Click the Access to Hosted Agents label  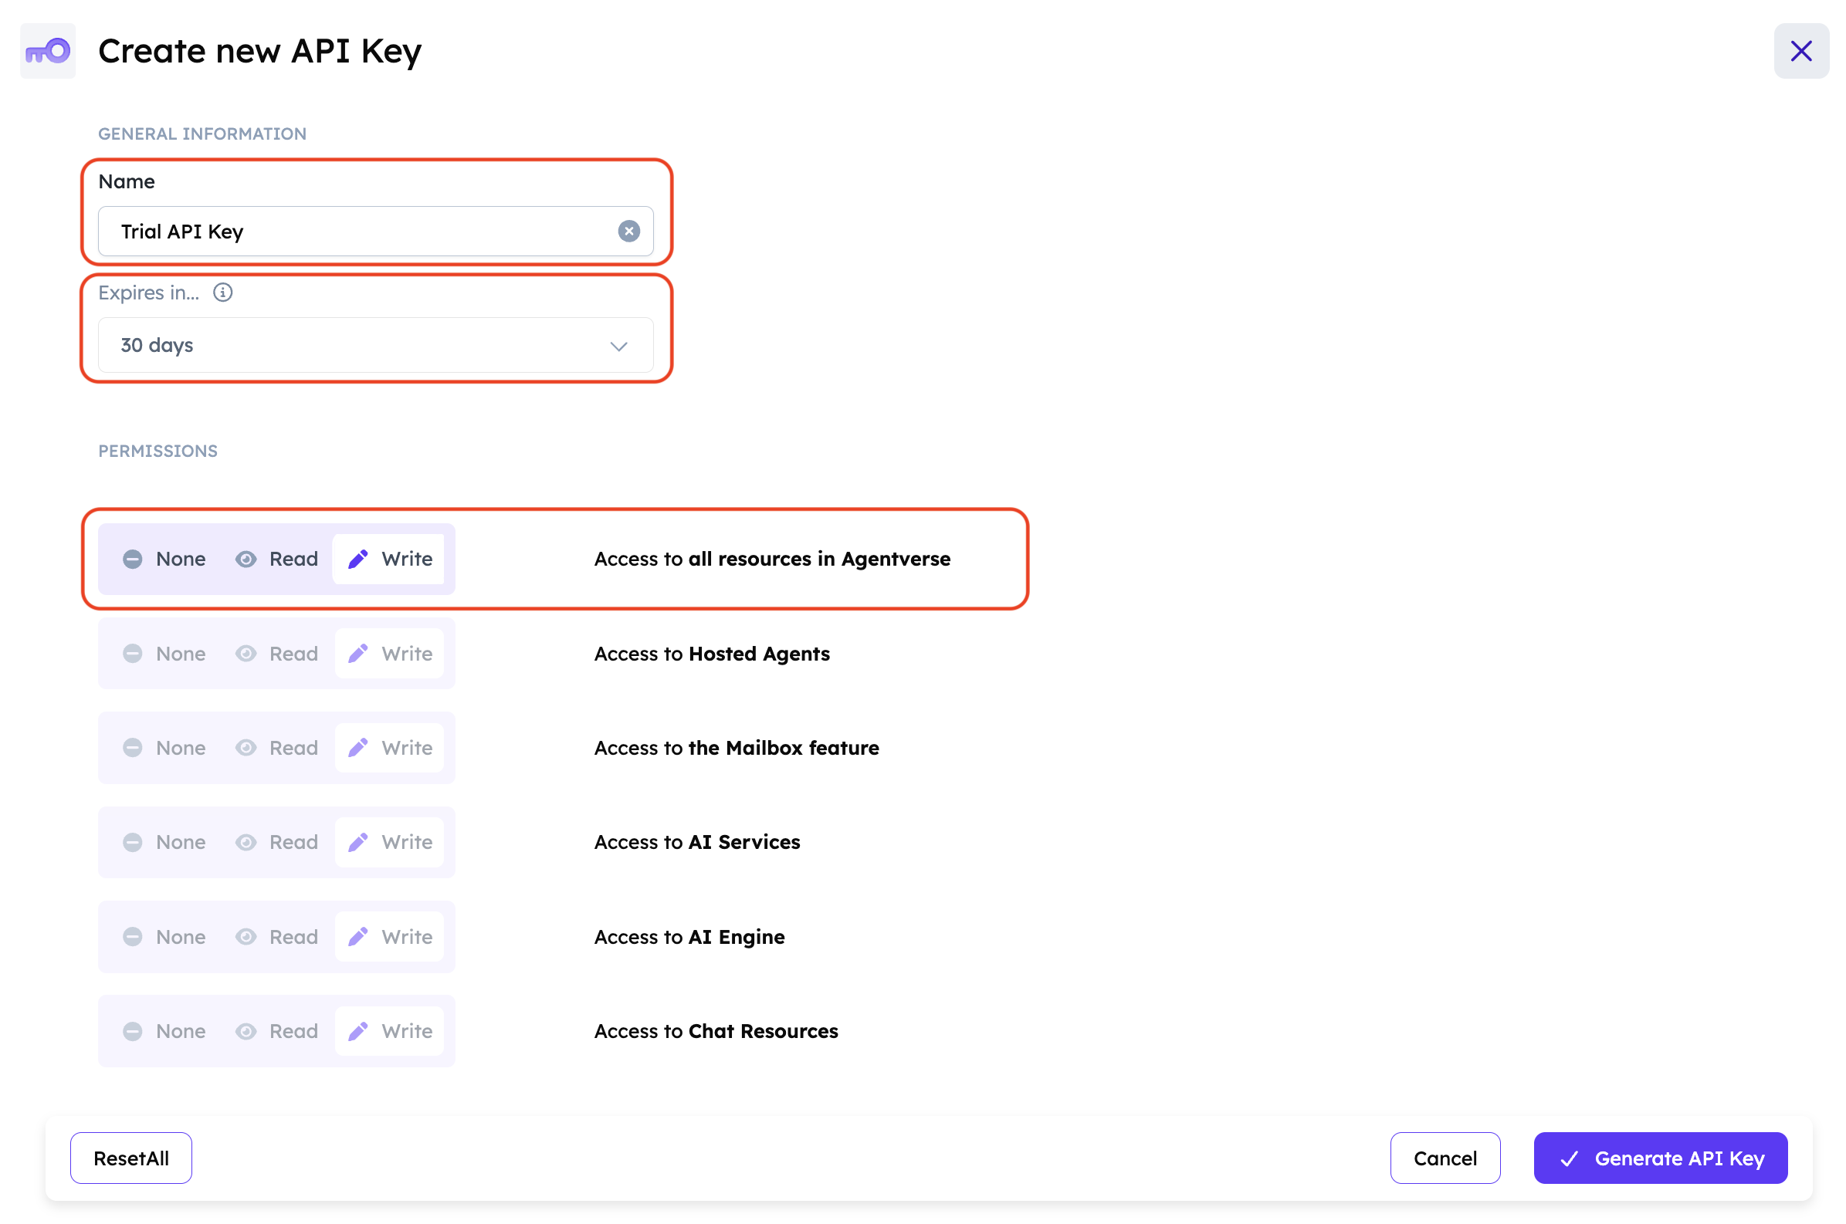[x=712, y=654]
